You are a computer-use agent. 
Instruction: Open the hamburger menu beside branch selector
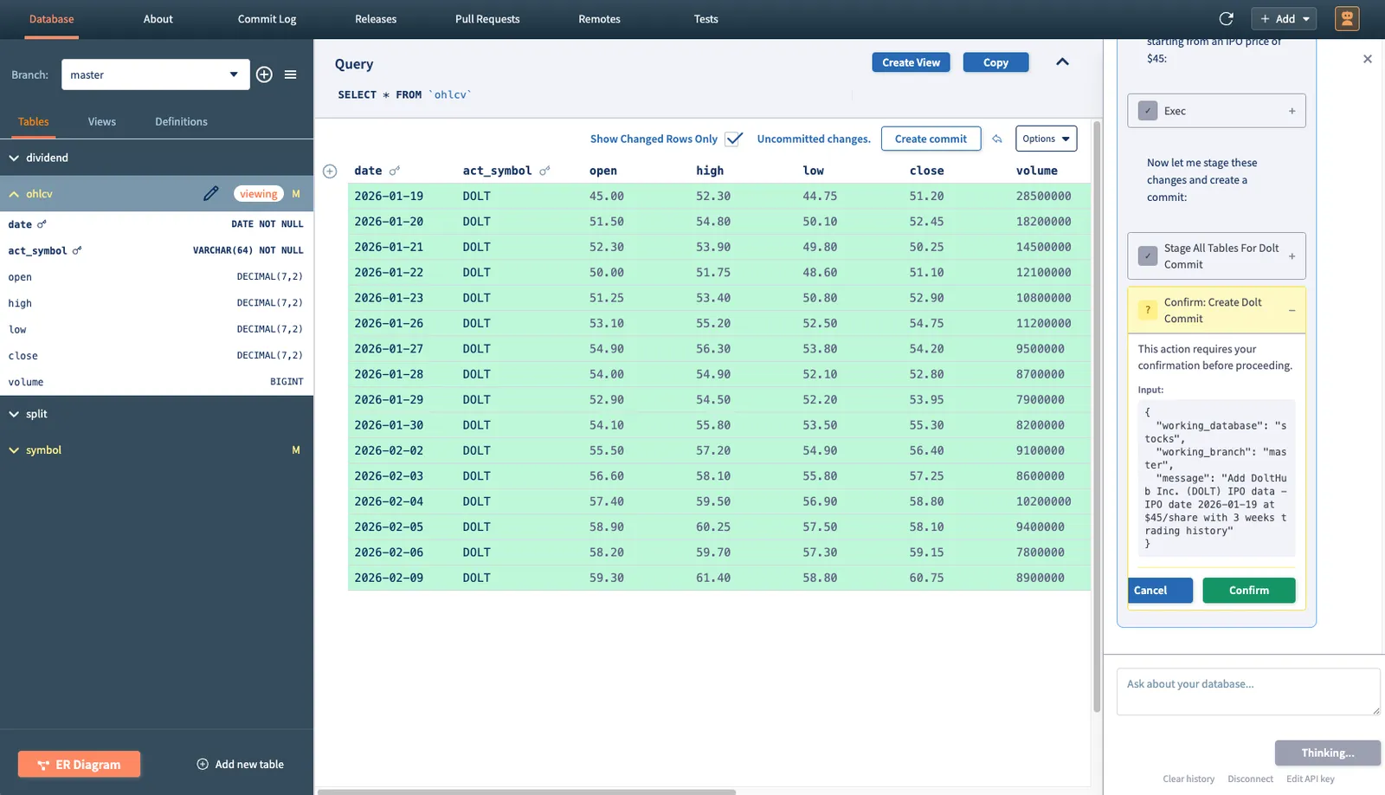tap(291, 74)
